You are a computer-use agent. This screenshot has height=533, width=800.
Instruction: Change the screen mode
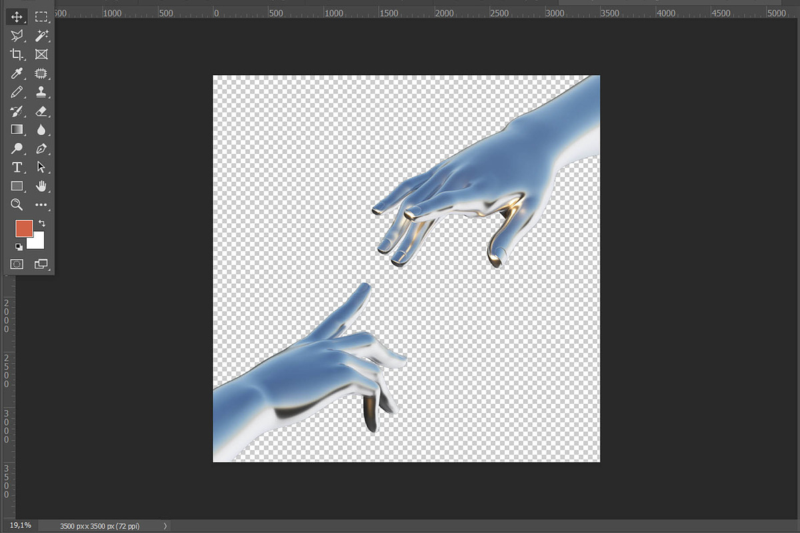41,264
